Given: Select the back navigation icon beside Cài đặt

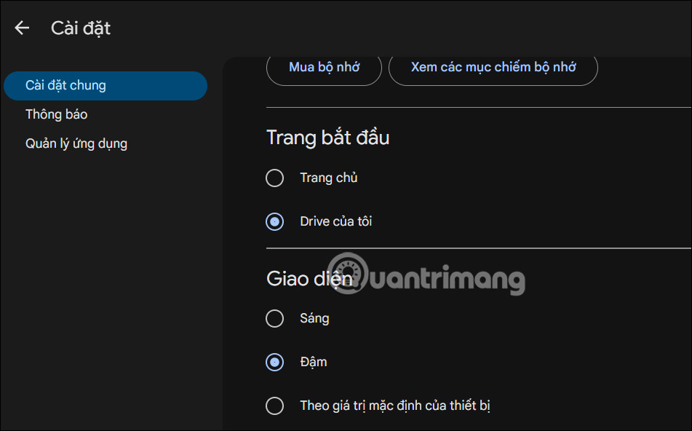Looking at the screenshot, I should point(22,27).
